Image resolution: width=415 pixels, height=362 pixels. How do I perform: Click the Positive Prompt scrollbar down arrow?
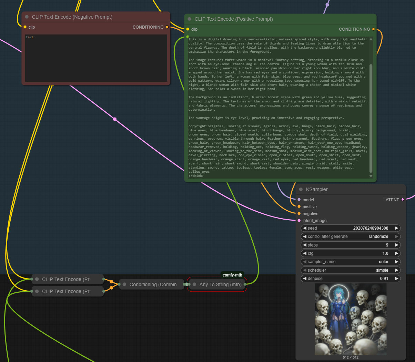[x=371, y=176]
